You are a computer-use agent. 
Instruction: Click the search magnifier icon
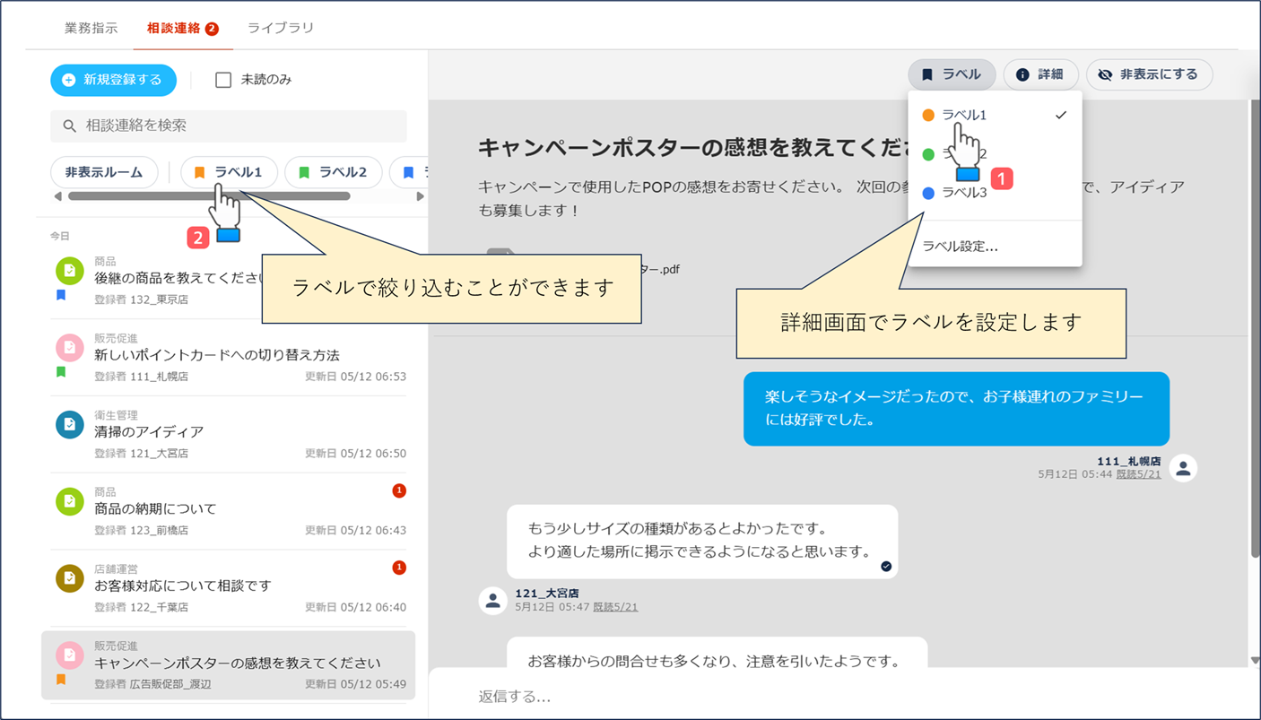69,126
